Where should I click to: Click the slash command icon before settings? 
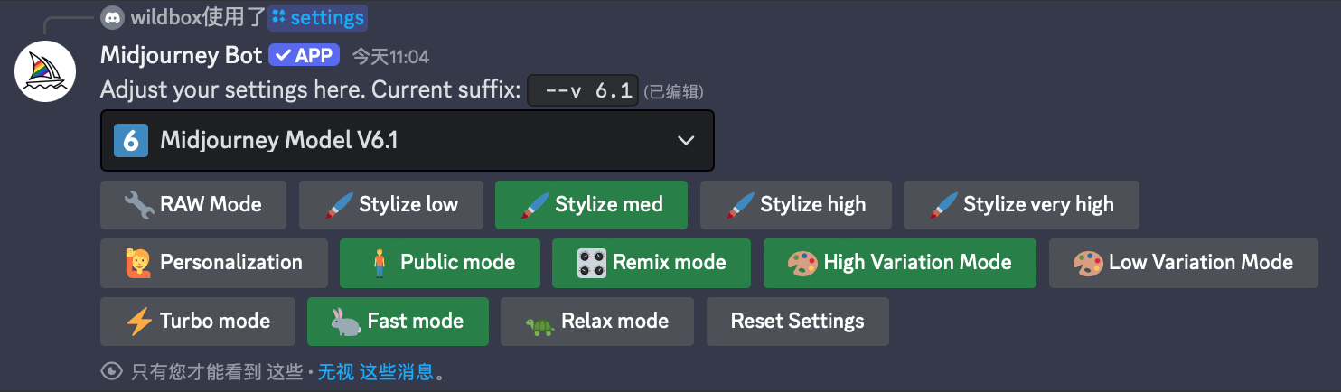(279, 17)
